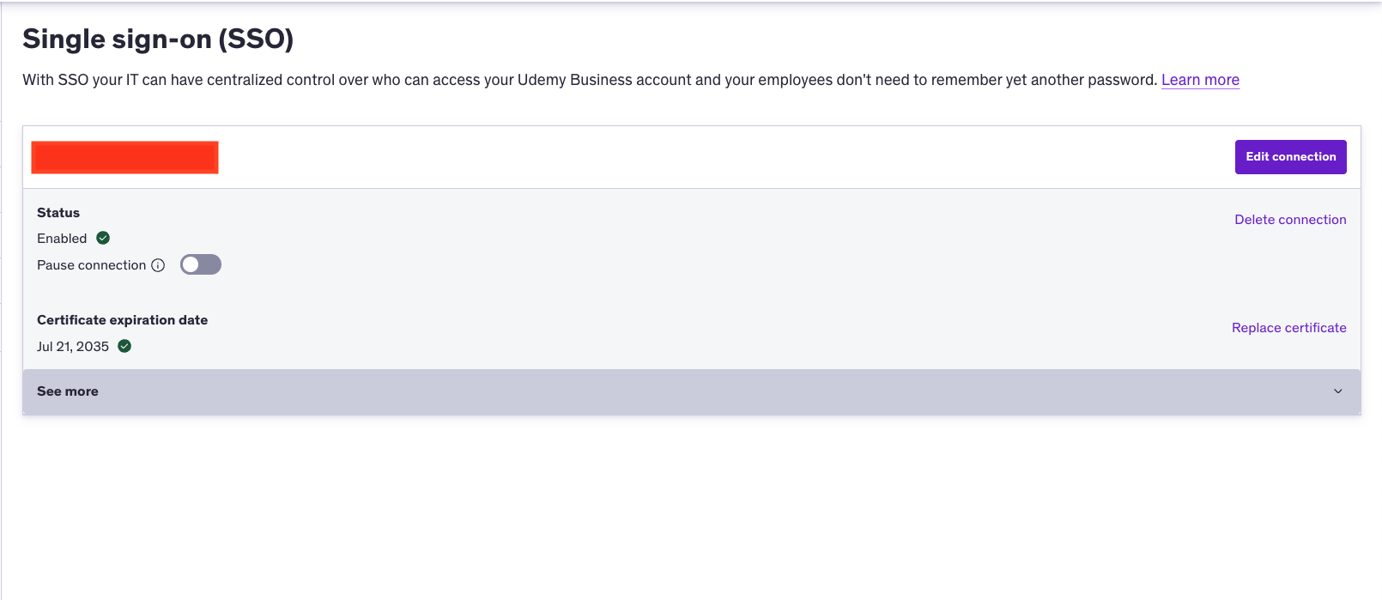Click the Pause connection info icon
1382x600 pixels.
tap(158, 265)
